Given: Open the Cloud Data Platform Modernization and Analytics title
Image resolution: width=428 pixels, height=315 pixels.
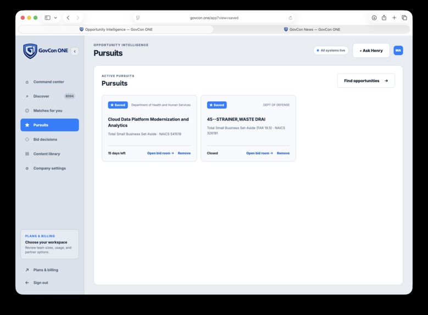Looking at the screenshot, I should pyautogui.click(x=148, y=123).
